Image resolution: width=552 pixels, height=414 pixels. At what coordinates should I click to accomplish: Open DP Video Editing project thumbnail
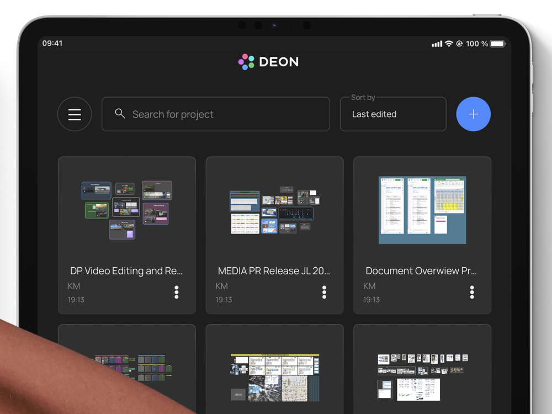coord(127,210)
